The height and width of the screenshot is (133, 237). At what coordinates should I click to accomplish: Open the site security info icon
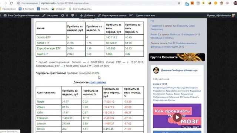point(19,3)
